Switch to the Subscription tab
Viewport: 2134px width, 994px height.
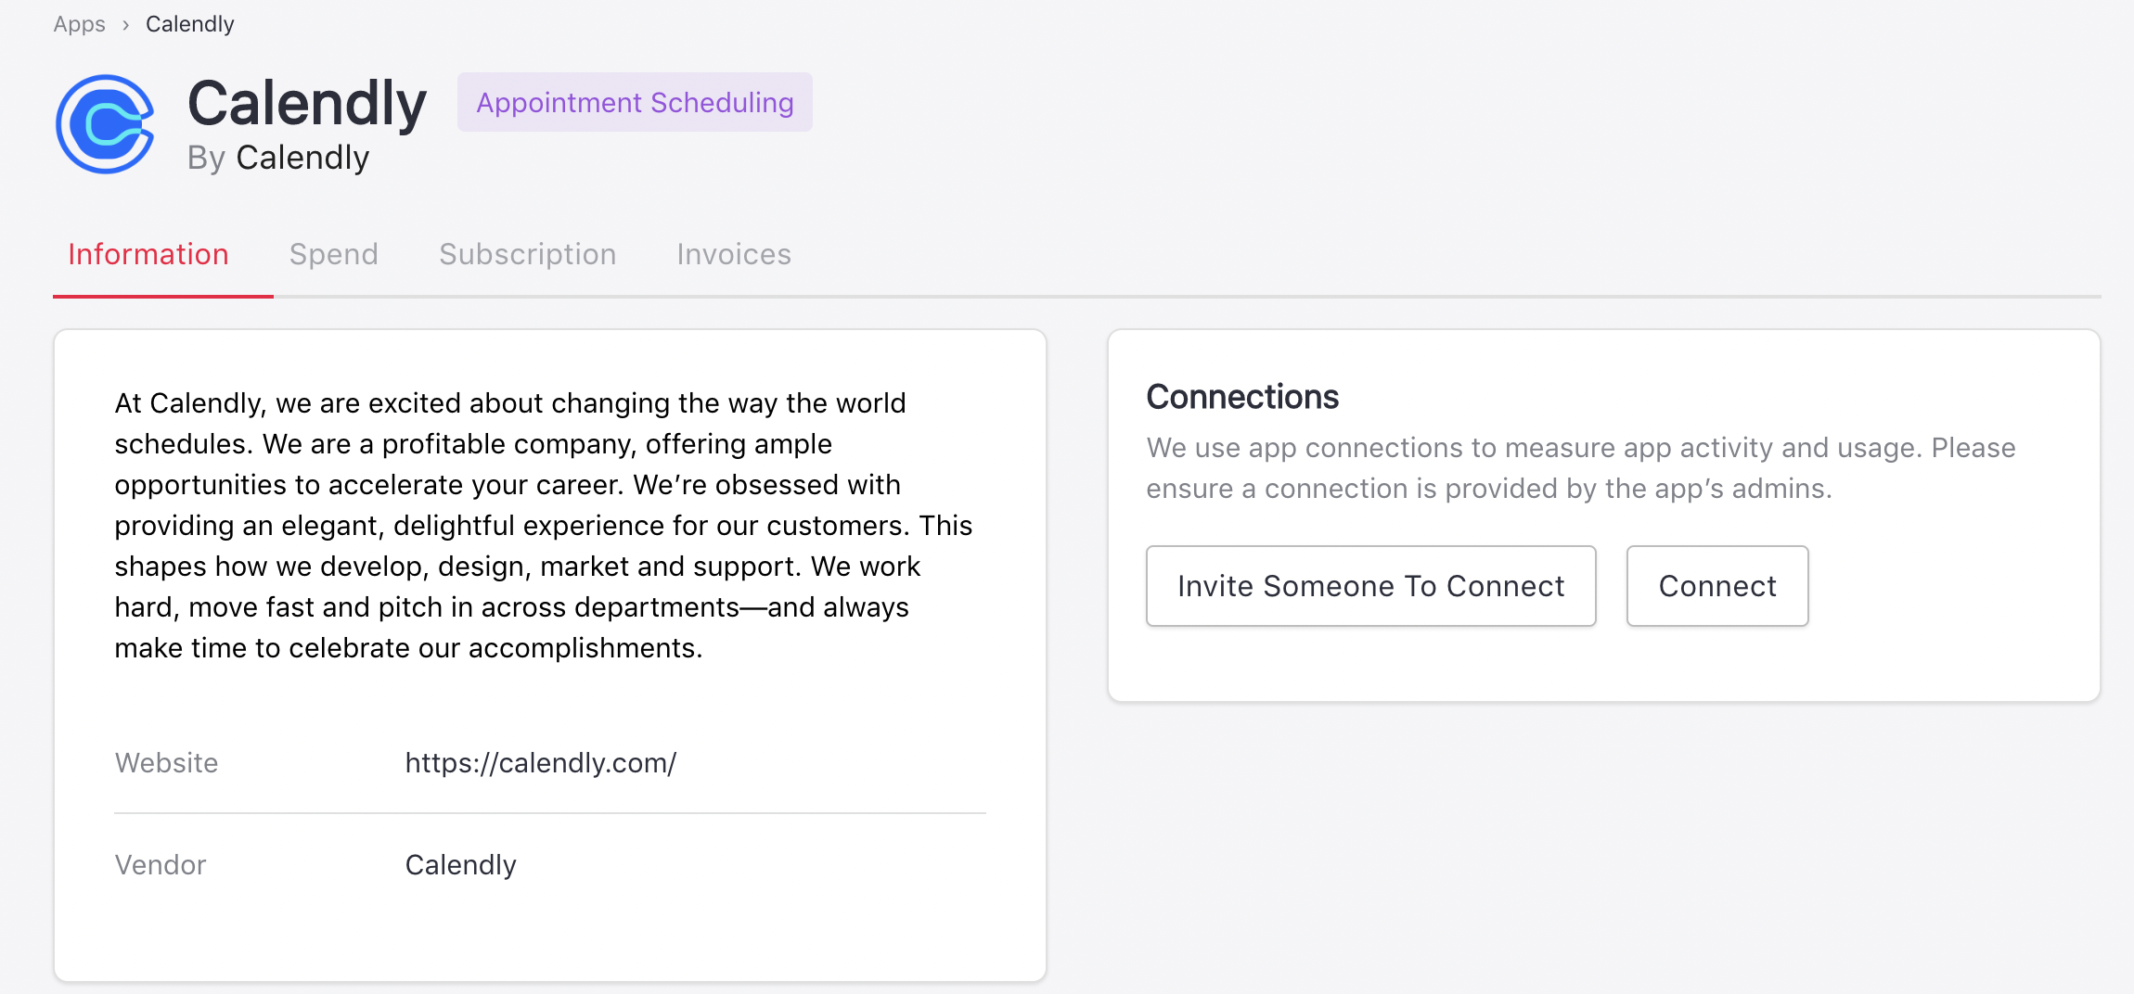[x=527, y=254]
